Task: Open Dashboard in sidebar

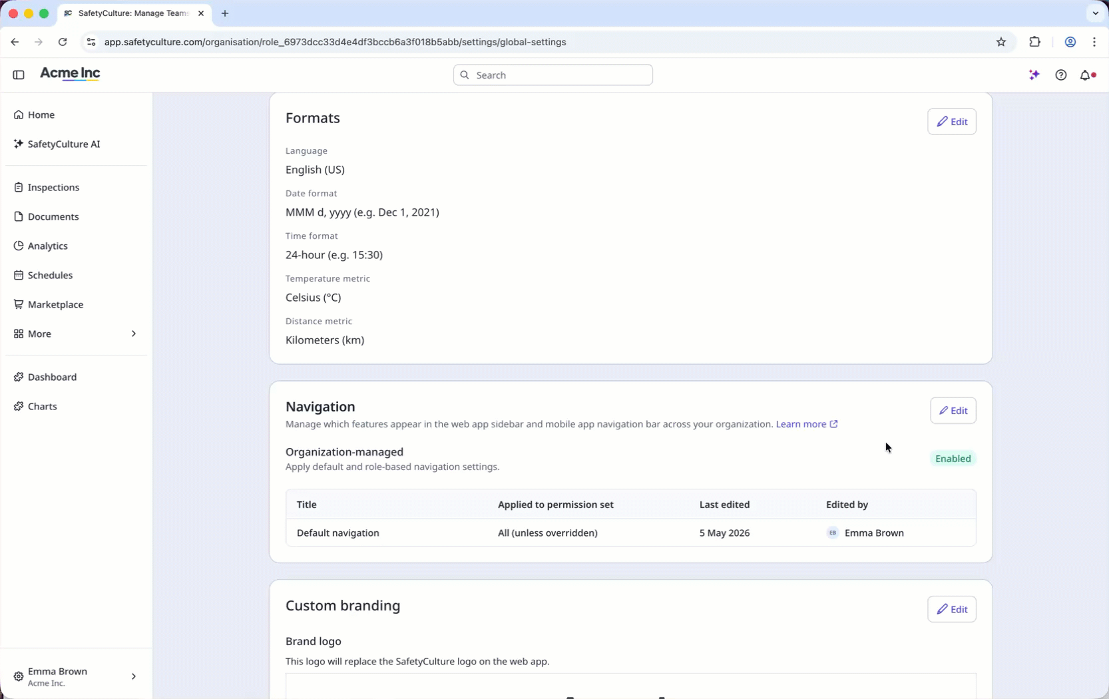Action: click(x=76, y=377)
